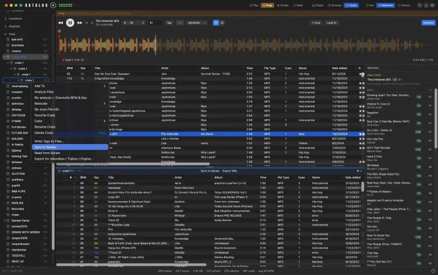Add a cue with the + Cue button
Viewport: 438px width, 275px height.
point(316,23)
